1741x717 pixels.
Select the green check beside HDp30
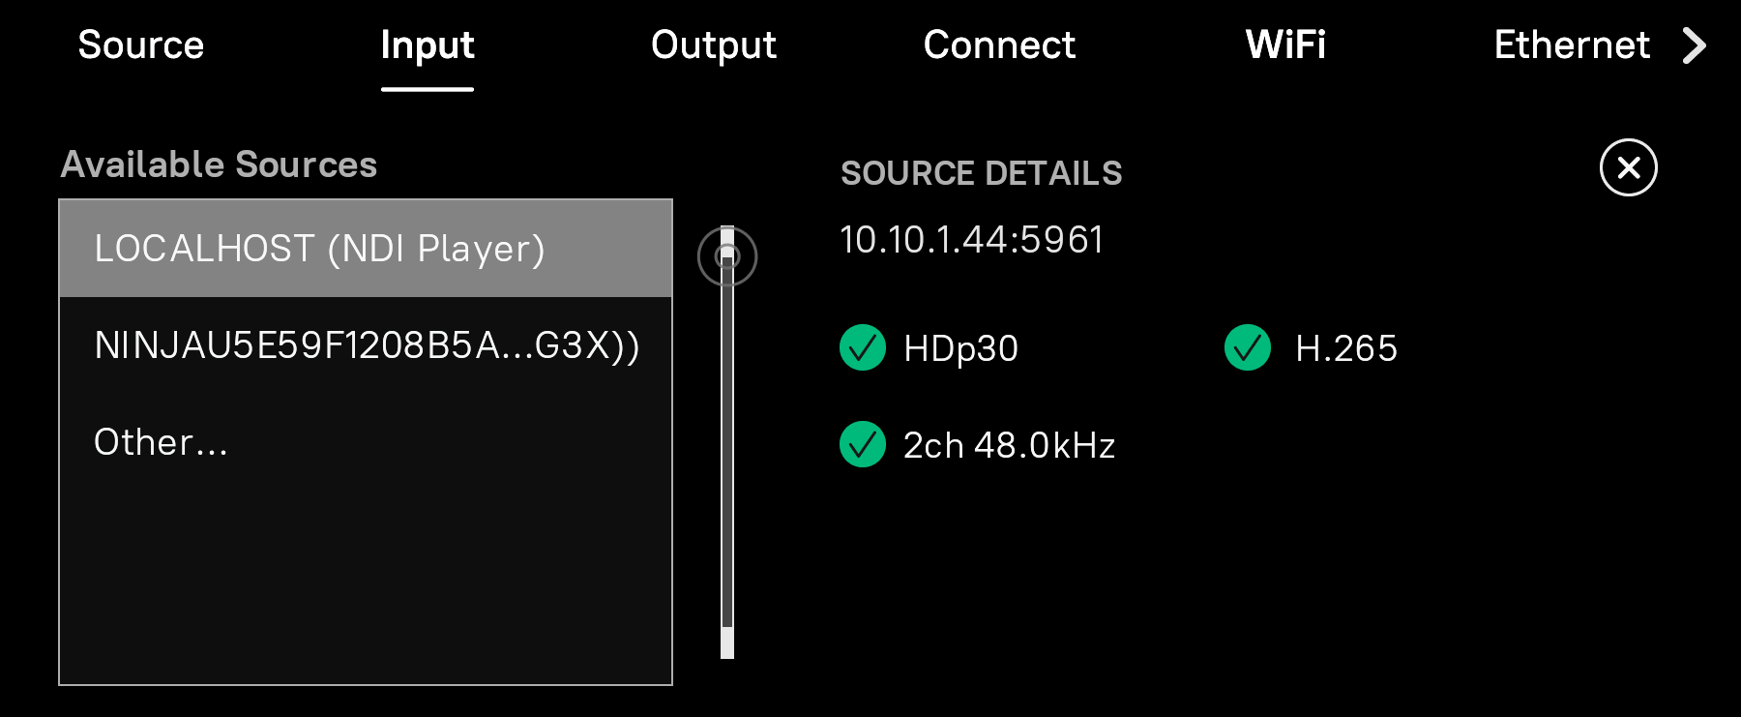pos(862,348)
